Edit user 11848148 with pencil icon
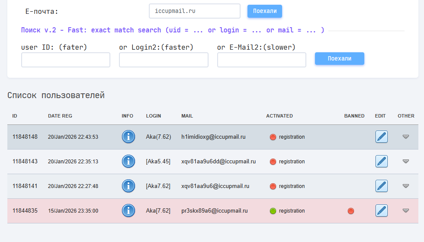 [x=381, y=137]
